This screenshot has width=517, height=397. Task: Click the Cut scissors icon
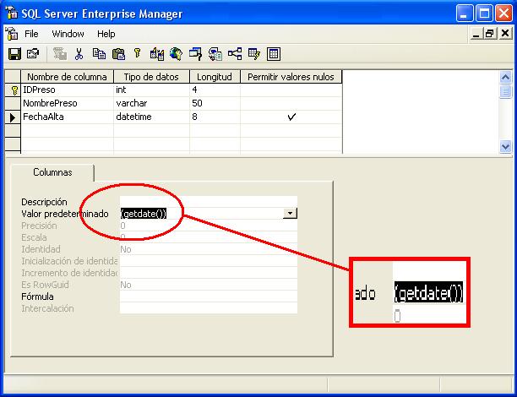[x=79, y=54]
